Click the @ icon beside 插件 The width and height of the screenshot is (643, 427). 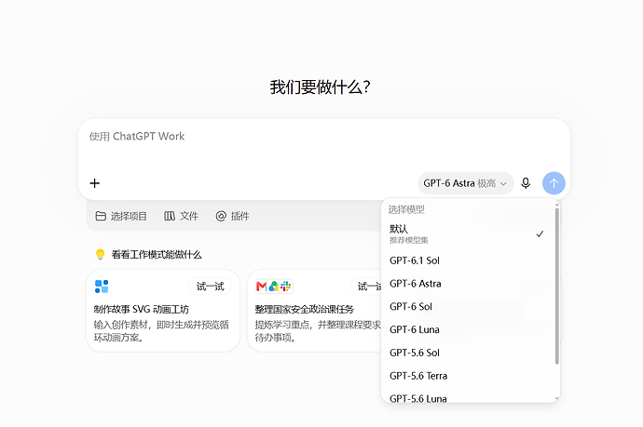pyautogui.click(x=221, y=216)
